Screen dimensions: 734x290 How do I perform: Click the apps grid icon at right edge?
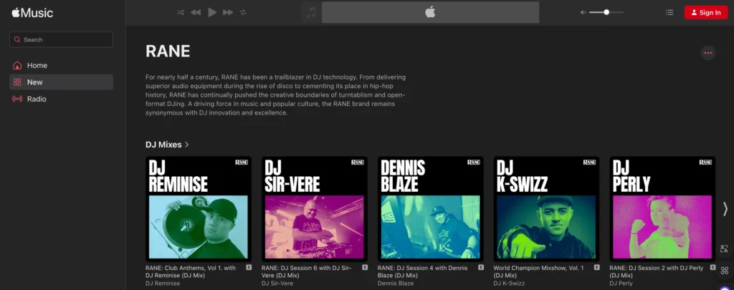coord(724,271)
